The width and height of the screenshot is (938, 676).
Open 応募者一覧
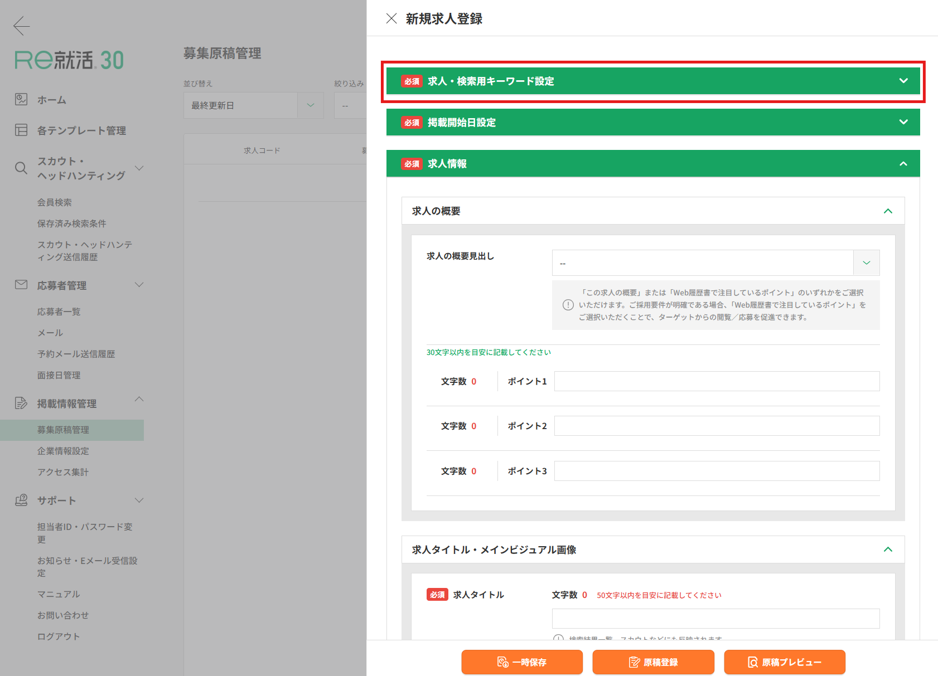pos(59,312)
